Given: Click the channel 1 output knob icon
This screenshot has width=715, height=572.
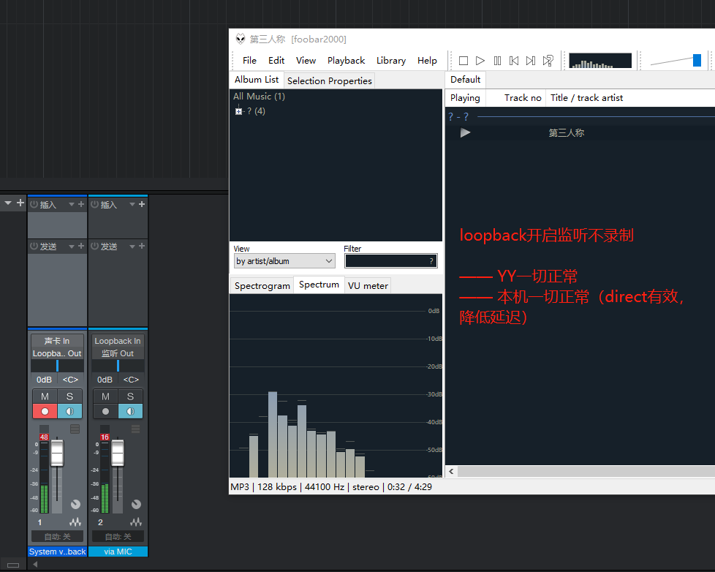Looking at the screenshot, I should [75, 505].
